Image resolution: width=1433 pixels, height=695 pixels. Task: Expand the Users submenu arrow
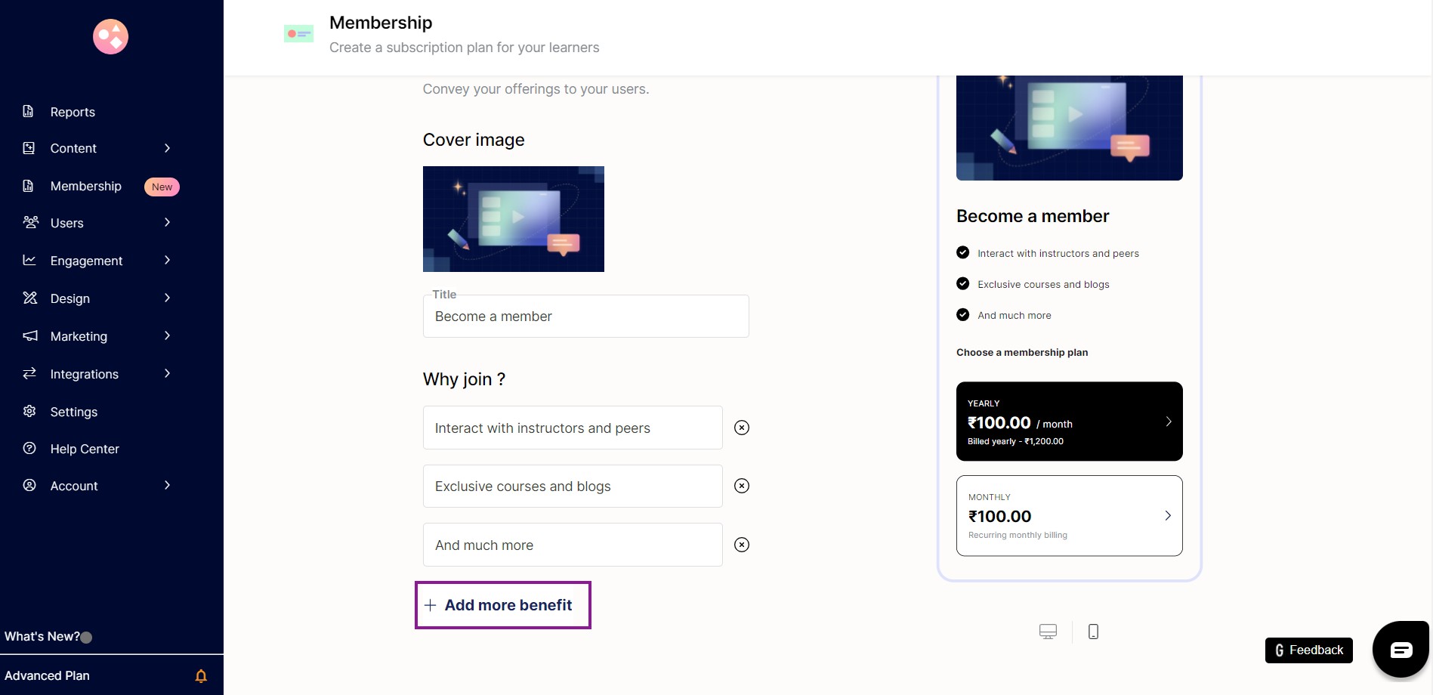point(168,223)
